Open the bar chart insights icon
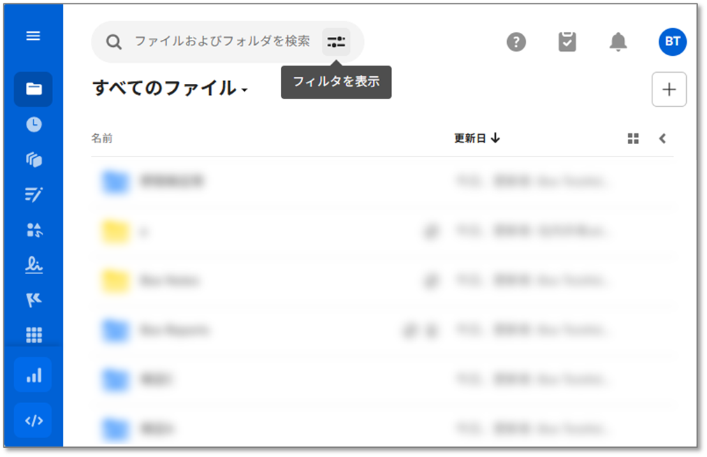707x457 pixels. 34,375
